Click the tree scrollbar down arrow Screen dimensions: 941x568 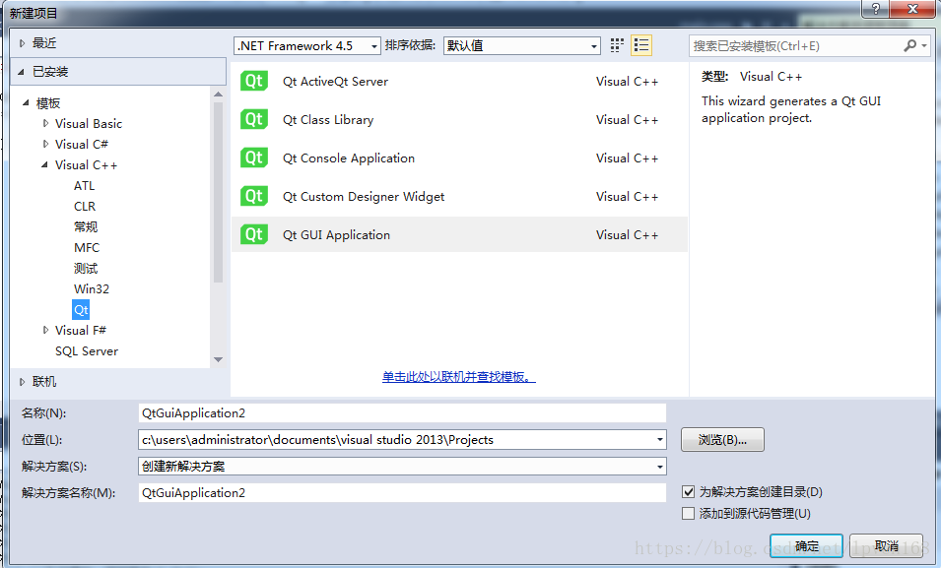click(219, 359)
